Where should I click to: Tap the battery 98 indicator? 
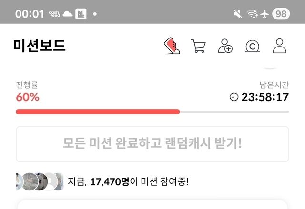point(281,14)
